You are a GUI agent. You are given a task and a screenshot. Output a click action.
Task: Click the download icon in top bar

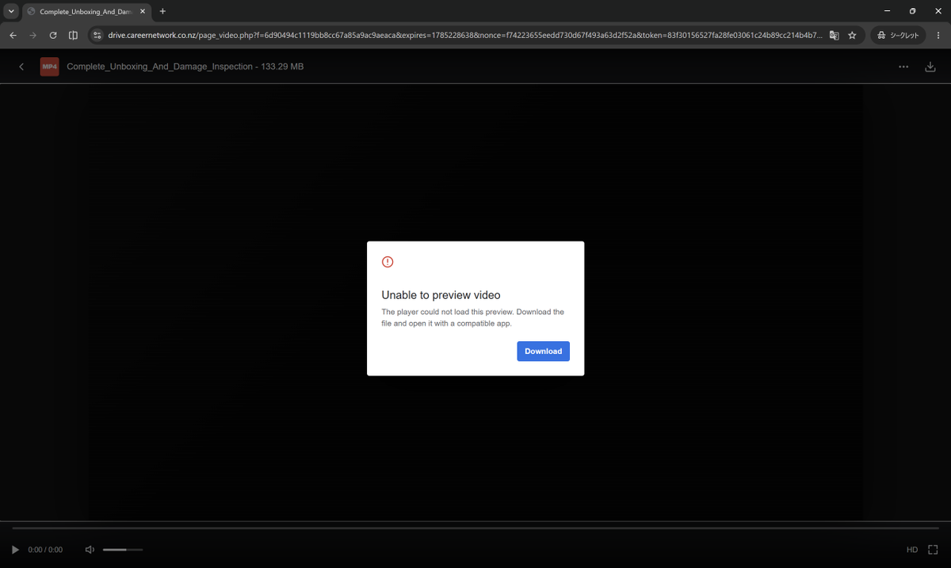pyautogui.click(x=930, y=67)
